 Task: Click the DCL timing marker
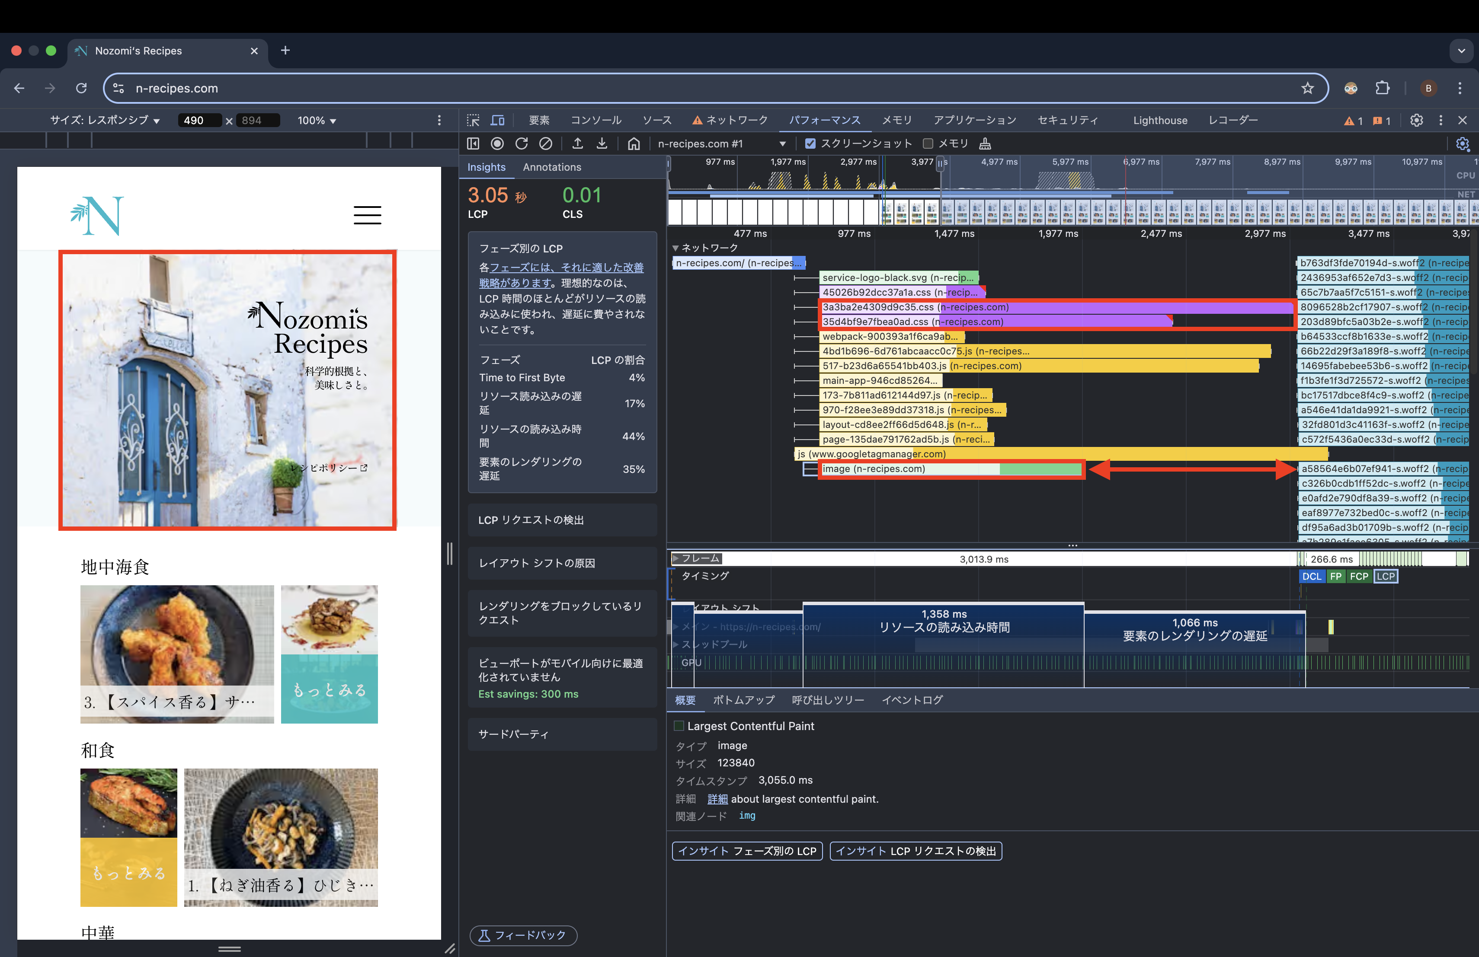(1312, 576)
